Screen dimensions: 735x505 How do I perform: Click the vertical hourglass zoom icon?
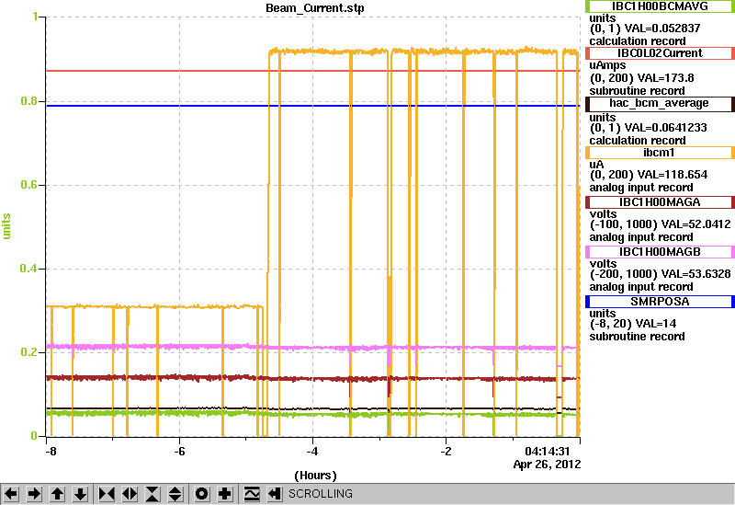[x=153, y=494]
